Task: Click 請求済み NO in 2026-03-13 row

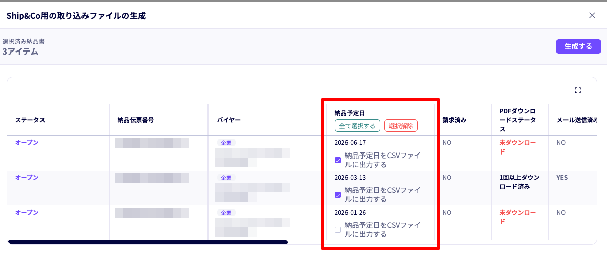Action: 447,178
